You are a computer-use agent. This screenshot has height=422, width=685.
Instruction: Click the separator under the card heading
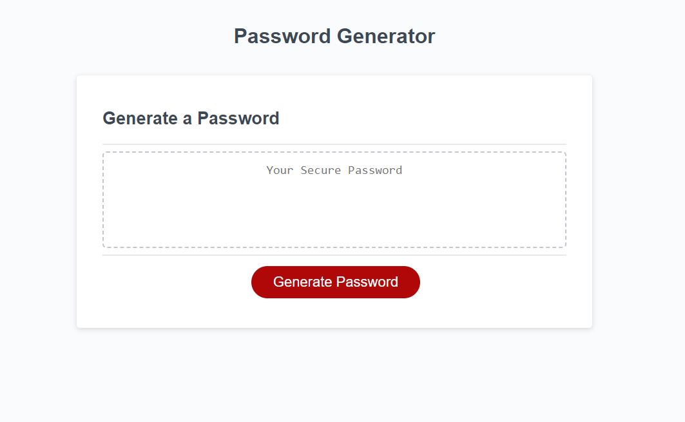coord(334,142)
